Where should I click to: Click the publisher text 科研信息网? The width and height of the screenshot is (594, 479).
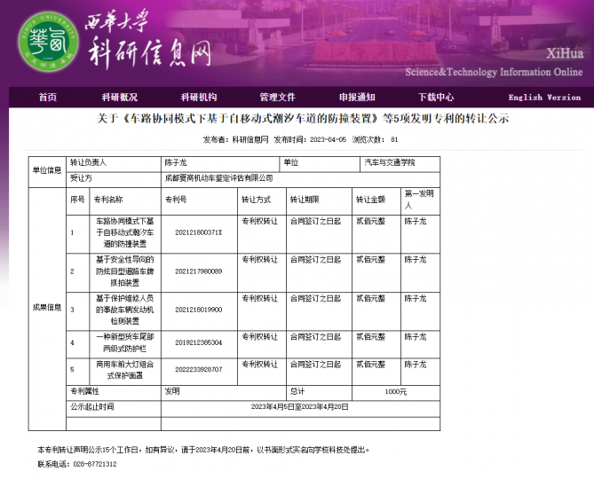250,139
